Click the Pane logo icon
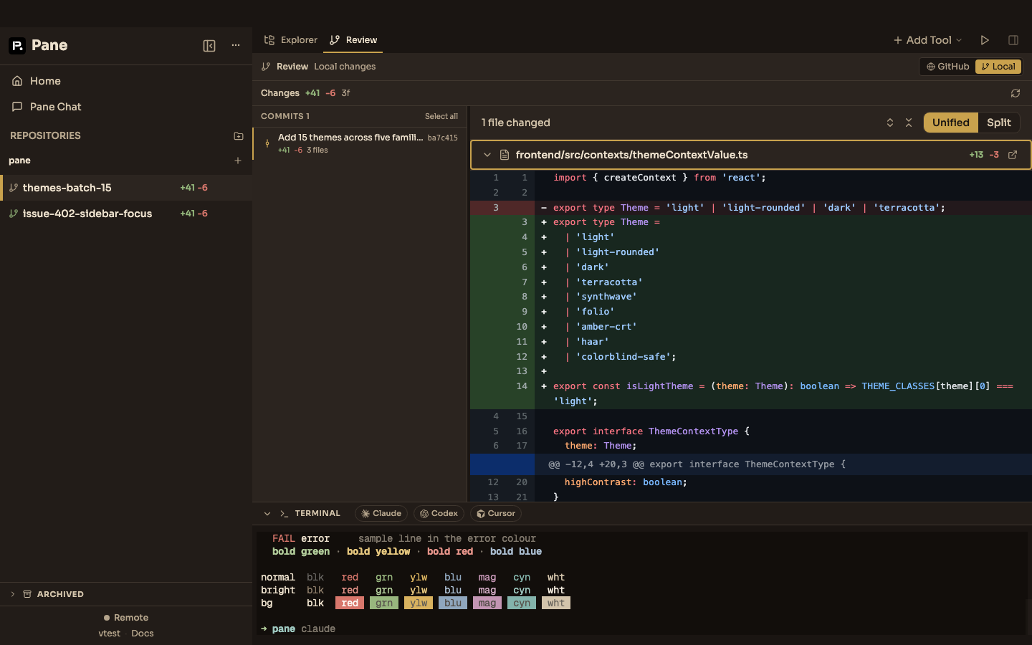 [x=17, y=46]
